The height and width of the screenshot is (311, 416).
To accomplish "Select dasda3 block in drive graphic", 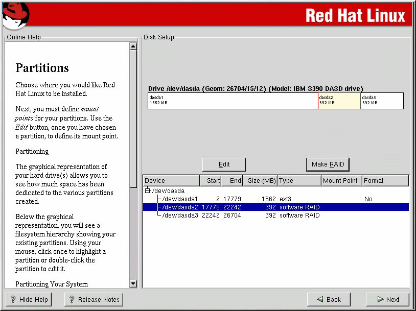I will [x=382, y=101].
